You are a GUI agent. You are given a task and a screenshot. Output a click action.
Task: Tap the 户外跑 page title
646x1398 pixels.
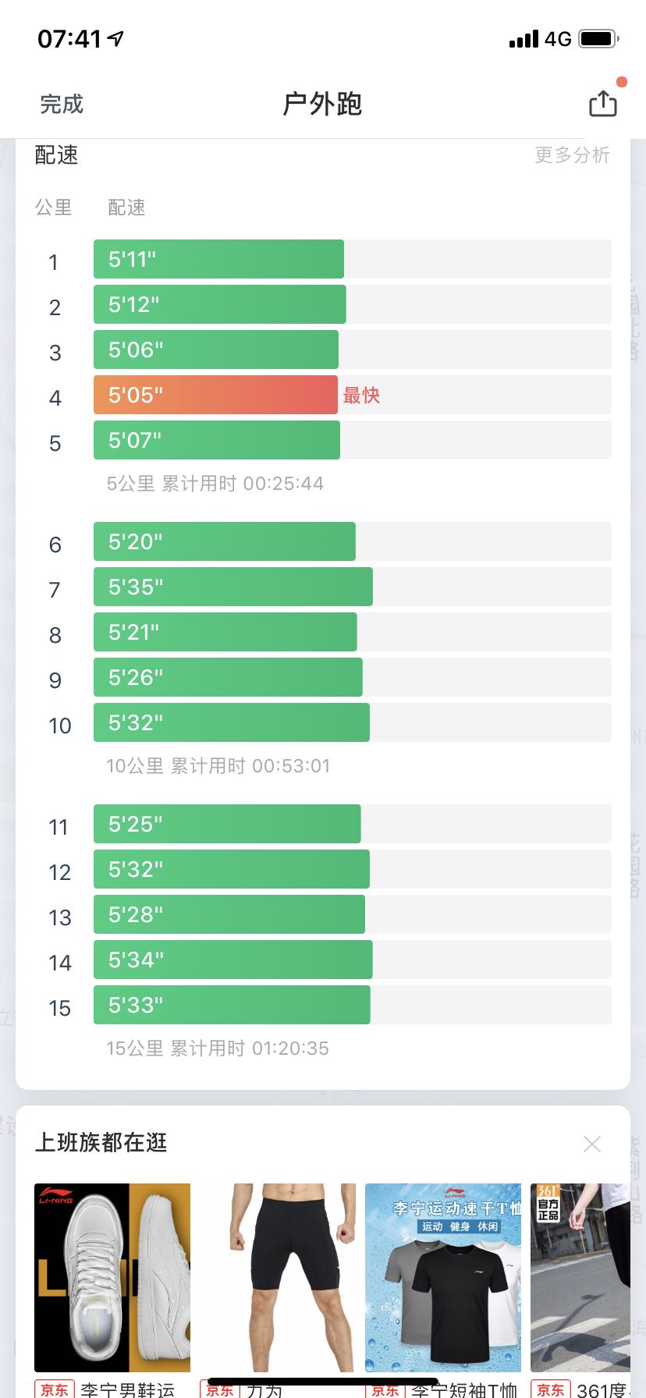point(322,104)
